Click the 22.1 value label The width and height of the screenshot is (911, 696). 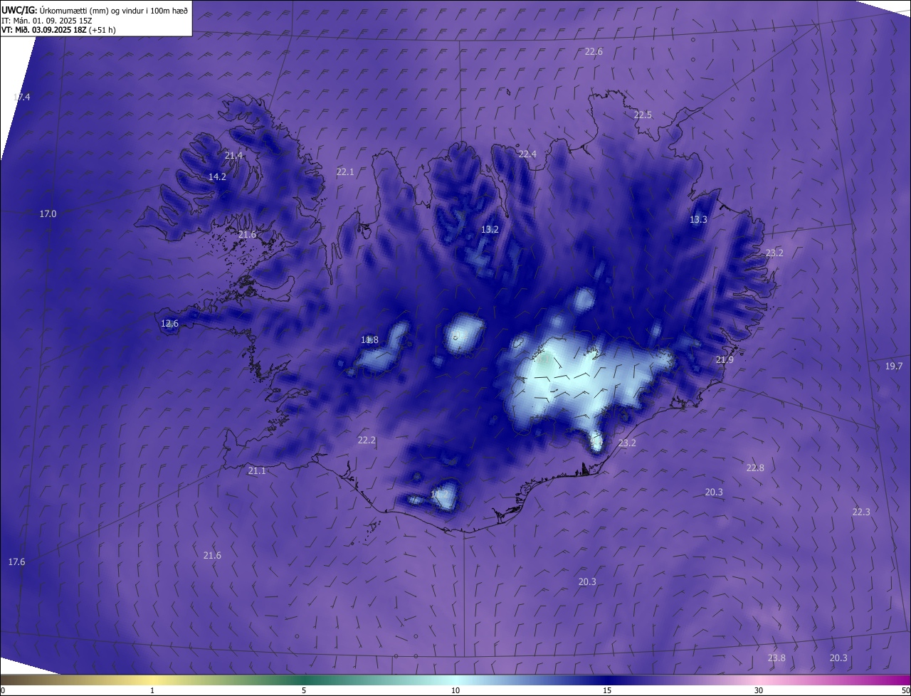click(345, 172)
